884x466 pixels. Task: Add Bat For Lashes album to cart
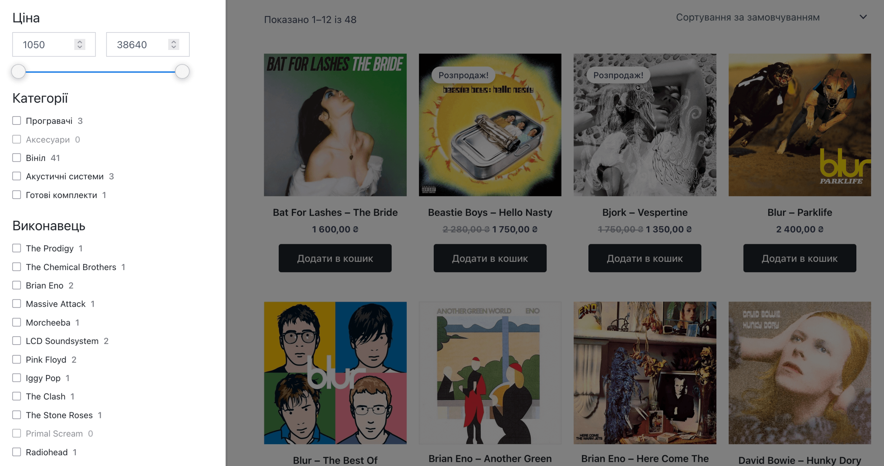(x=335, y=258)
